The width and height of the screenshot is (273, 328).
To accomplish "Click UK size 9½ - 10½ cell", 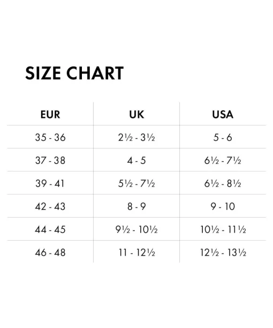I will 136,229.
